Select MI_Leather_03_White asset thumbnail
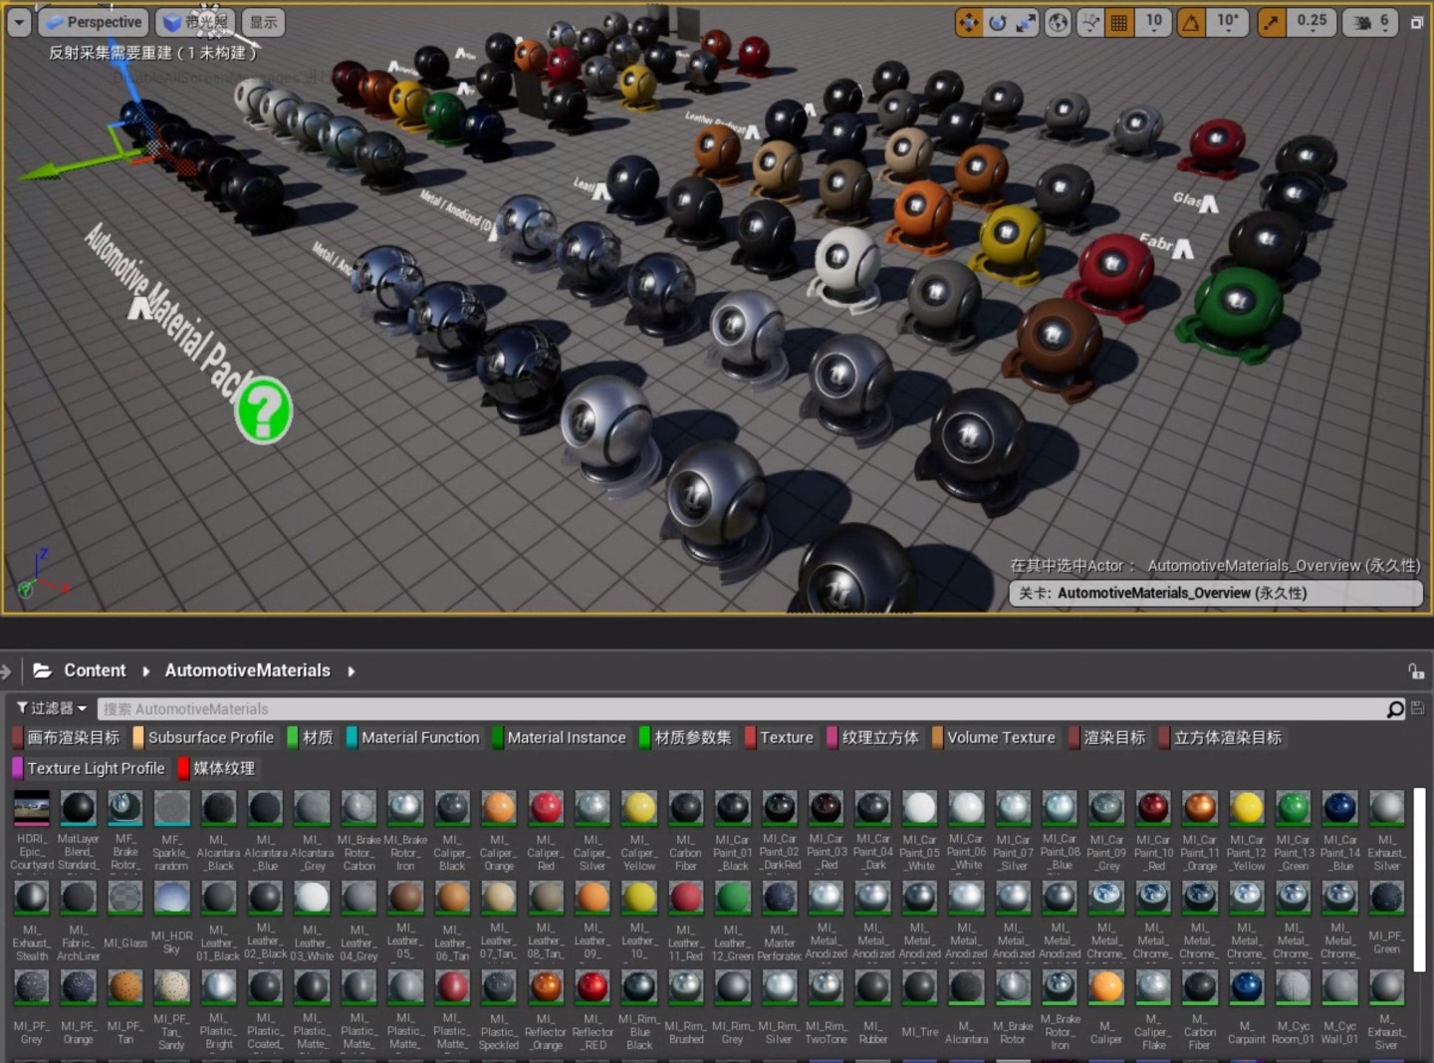Viewport: 1434px width, 1063px height. pos(312,898)
